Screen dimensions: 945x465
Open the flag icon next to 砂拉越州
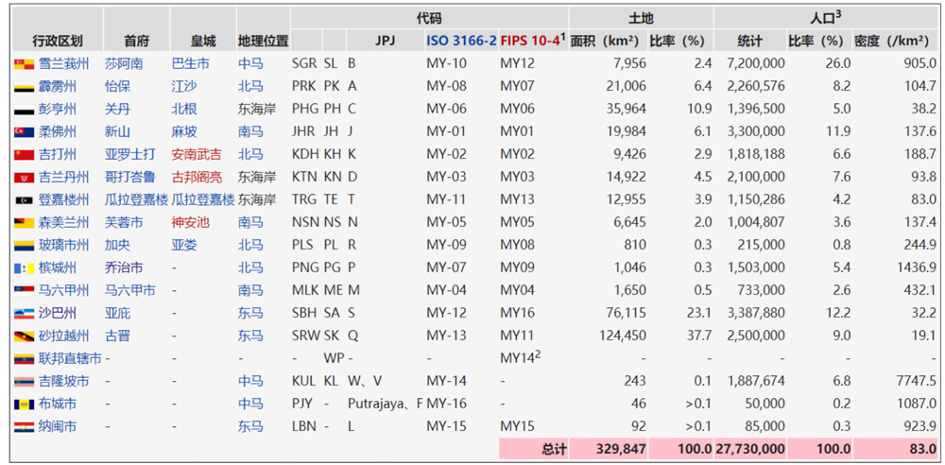(25, 336)
